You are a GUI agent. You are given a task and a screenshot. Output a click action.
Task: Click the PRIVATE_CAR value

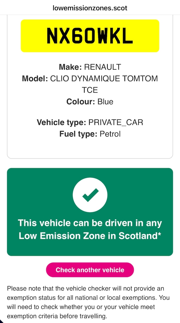point(116,122)
